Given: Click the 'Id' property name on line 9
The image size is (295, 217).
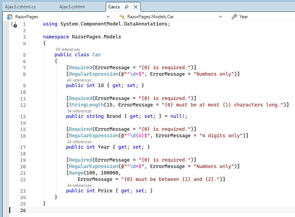Looking at the screenshot, I should pos(101,86).
